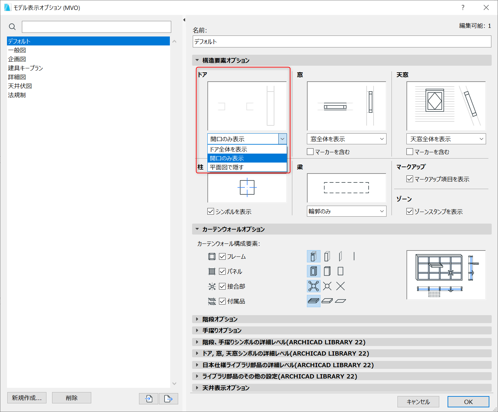Select the detailed panel display icon
This screenshot has width=498, height=412.
314,271
